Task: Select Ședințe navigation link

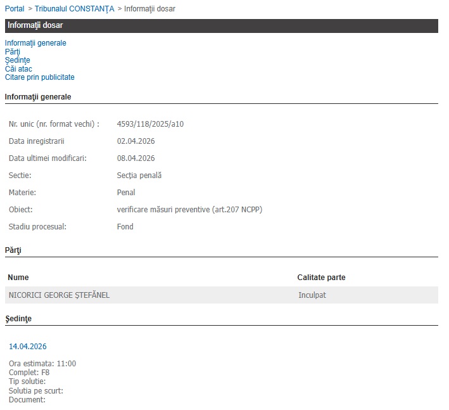Action: point(17,60)
